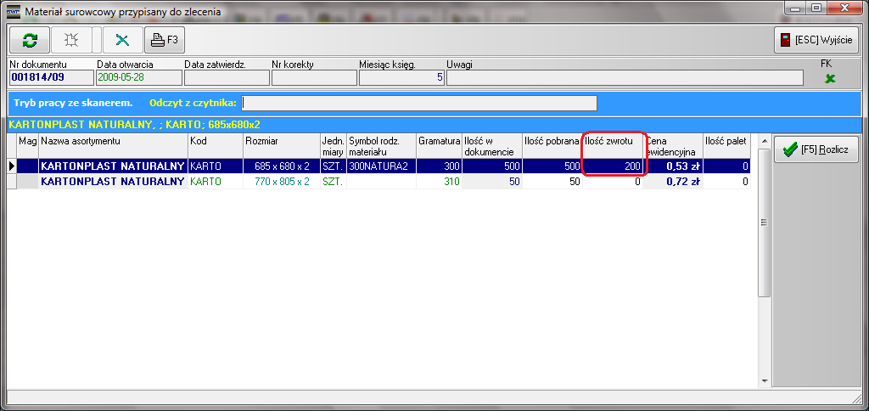This screenshot has height=411, width=869.
Task: Click the green X icon under FK
Action: [x=830, y=78]
